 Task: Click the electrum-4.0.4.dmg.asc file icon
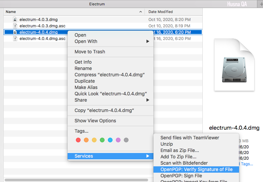coord(15,38)
